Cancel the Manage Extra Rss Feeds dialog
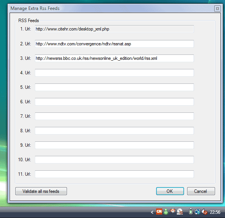225x218 pixels. 201,191
